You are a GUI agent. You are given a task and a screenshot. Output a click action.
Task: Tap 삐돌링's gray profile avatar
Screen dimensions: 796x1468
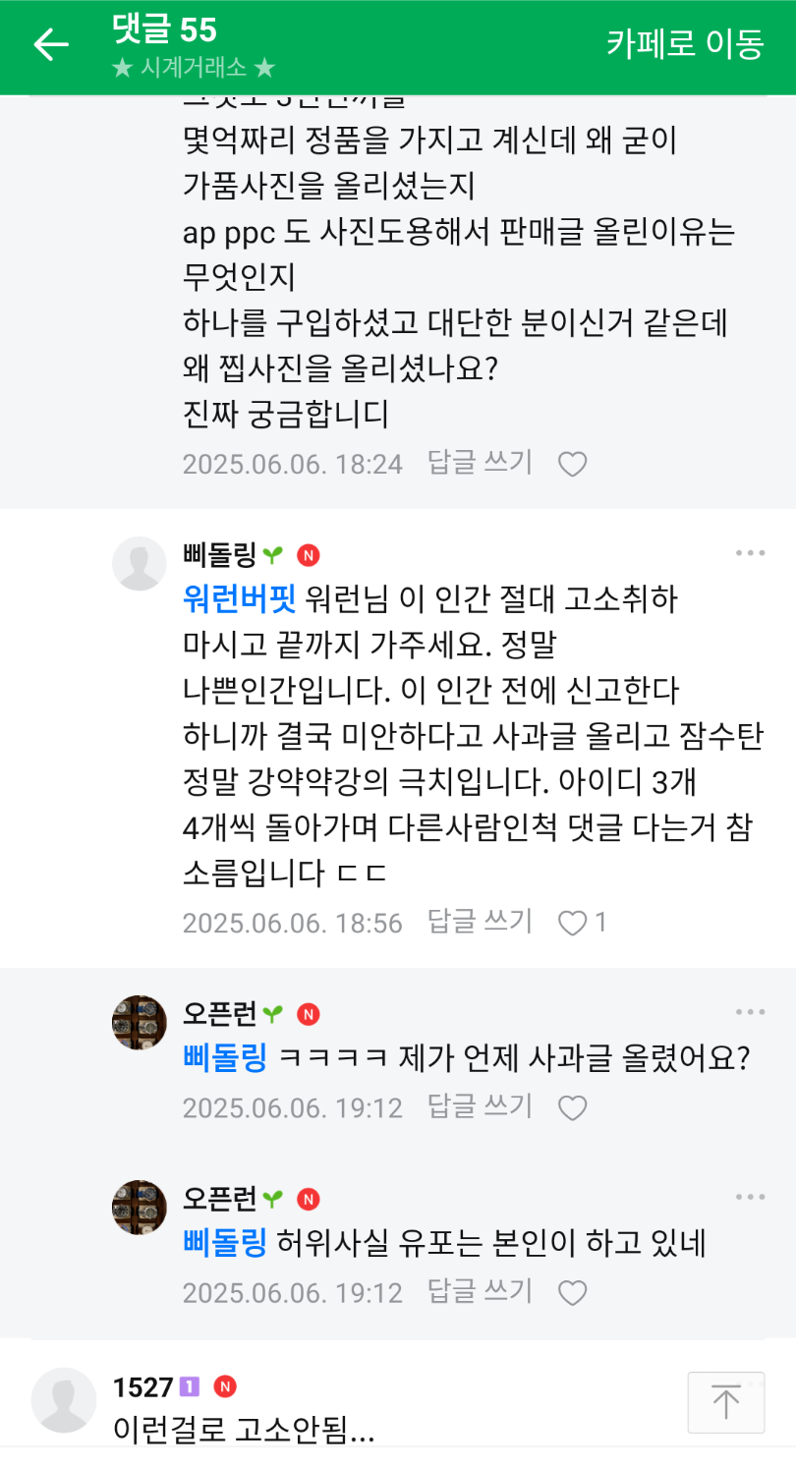pos(140,564)
